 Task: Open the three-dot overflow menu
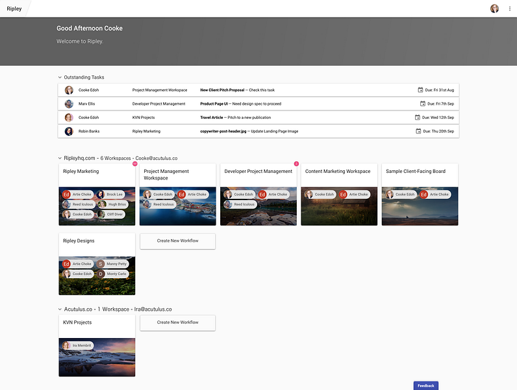click(x=510, y=8)
